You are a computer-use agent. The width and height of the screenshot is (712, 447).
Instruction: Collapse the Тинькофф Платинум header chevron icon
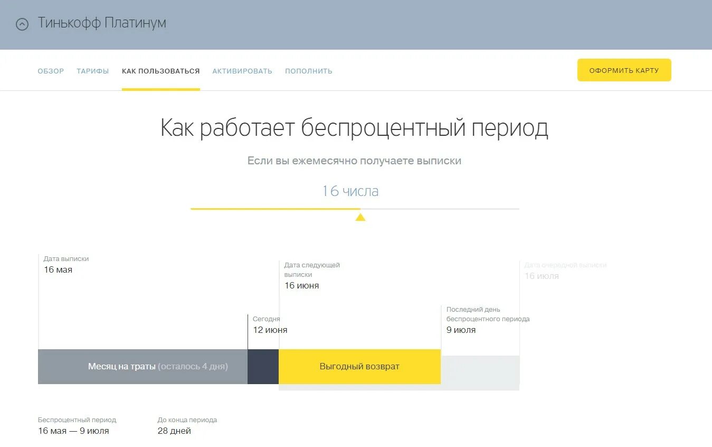coord(22,24)
